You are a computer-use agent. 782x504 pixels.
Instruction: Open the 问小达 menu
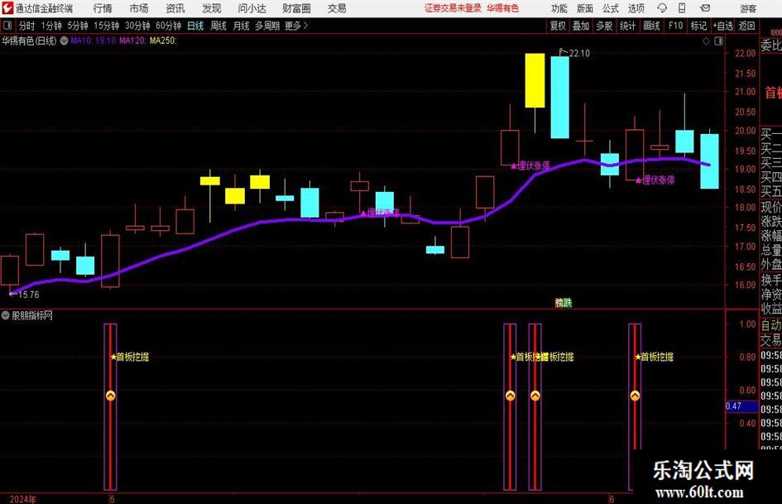pos(252,8)
